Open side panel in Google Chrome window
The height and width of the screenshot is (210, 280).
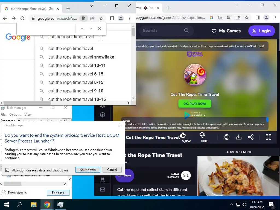click(112, 18)
